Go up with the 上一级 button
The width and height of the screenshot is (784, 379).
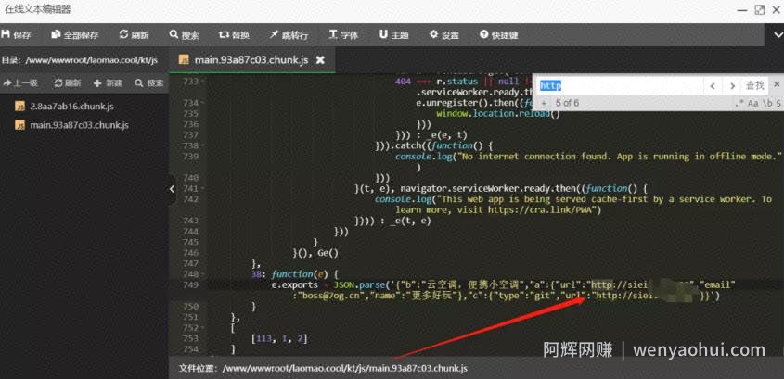[20, 82]
